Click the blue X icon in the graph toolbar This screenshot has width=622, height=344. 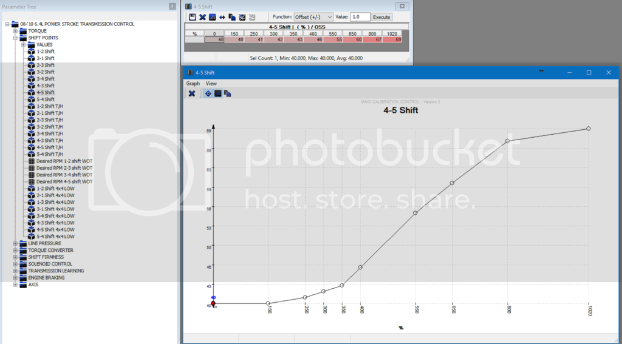pyautogui.click(x=192, y=93)
